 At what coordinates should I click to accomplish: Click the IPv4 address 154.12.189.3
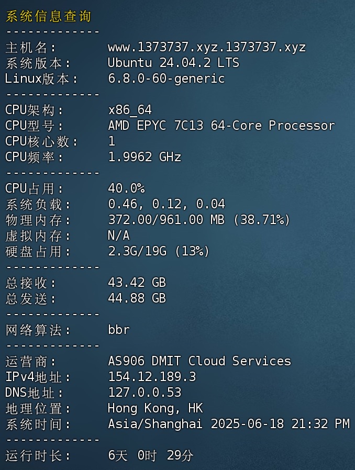tap(152, 377)
